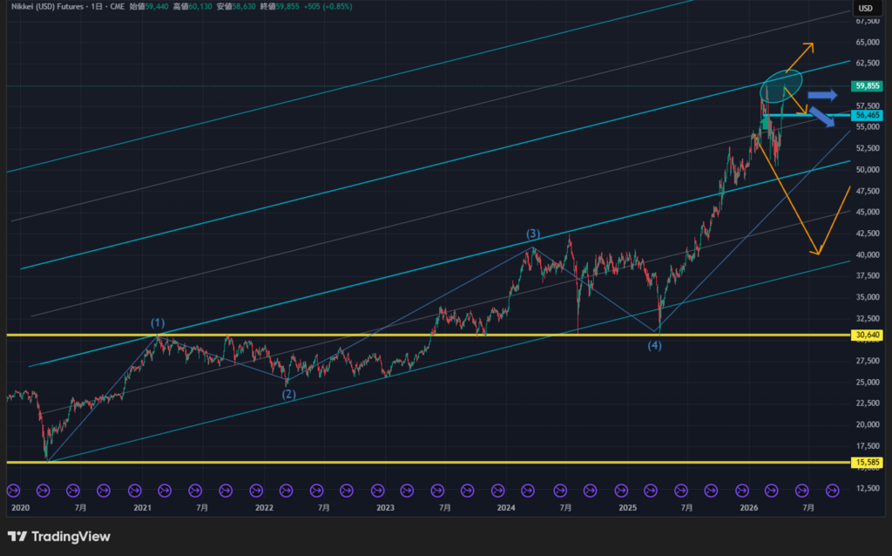
Task: Select the 56,465 cyan price label
Action: pyautogui.click(x=868, y=115)
